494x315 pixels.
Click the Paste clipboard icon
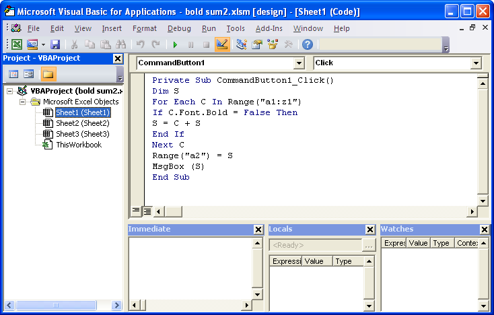105,44
